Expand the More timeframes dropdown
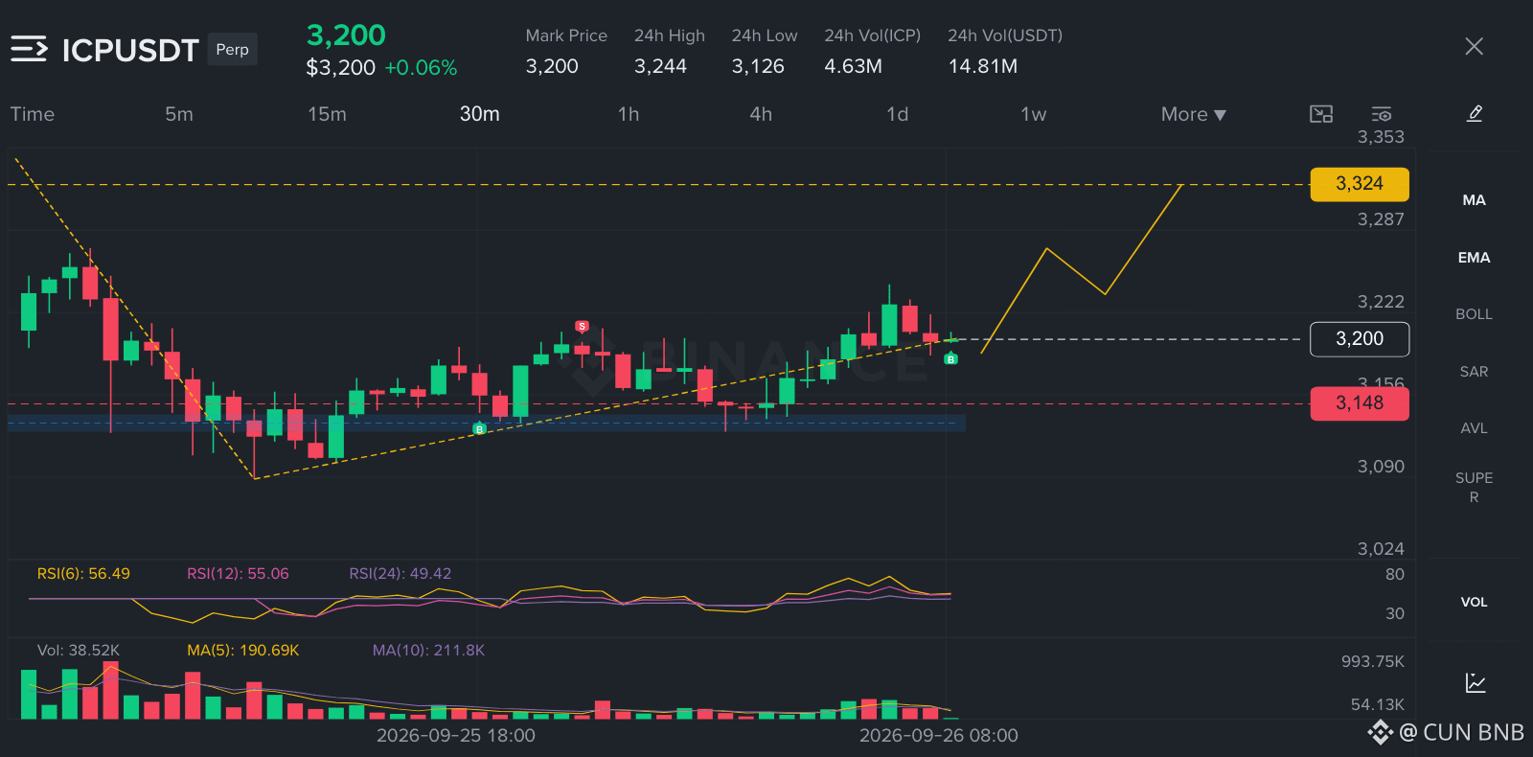Viewport: 1533px width, 757px height. tap(1193, 114)
